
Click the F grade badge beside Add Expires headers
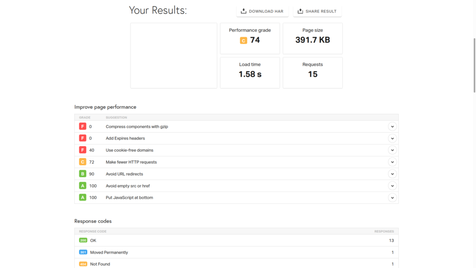click(x=83, y=138)
